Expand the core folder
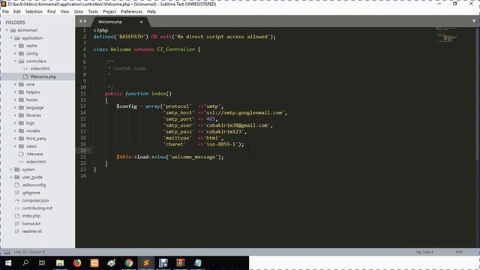Screen dimensions: 480x270 [15, 84]
